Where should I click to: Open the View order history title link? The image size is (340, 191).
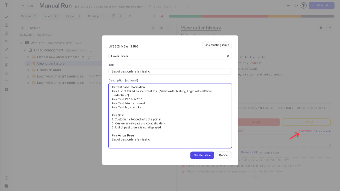point(201,28)
